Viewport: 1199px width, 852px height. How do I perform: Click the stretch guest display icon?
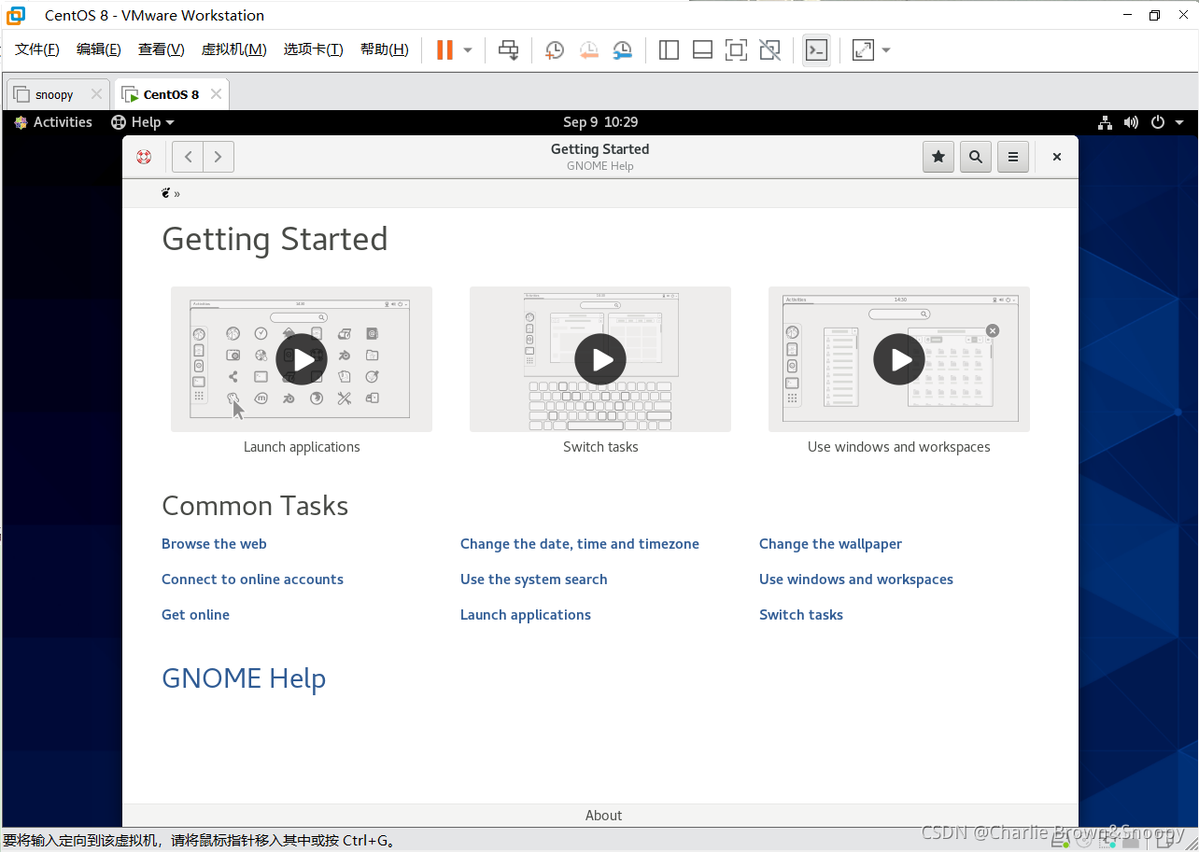(x=863, y=50)
